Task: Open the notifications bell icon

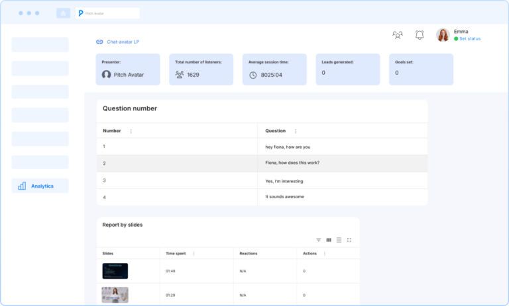Action: [x=420, y=35]
